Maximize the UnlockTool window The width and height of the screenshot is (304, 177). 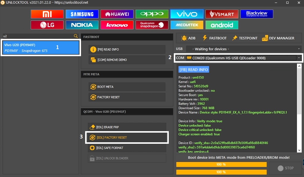click(x=287, y=3)
